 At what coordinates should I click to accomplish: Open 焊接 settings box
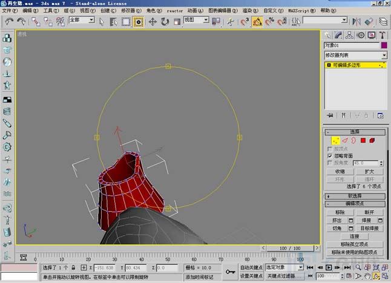click(x=380, y=221)
